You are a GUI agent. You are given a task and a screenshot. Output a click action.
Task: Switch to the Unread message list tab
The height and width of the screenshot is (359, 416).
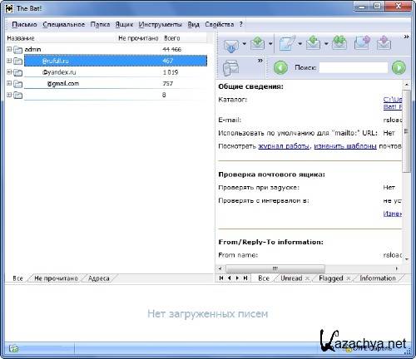pos(291,278)
